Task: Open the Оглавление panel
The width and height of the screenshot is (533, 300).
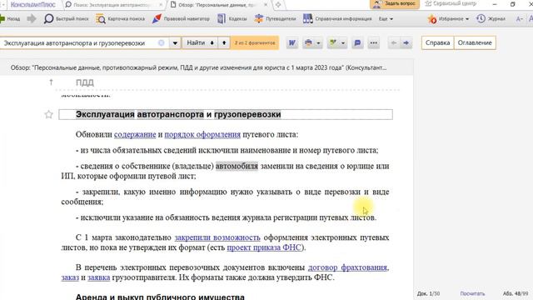Action: 475,42
